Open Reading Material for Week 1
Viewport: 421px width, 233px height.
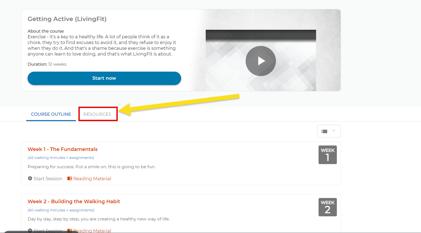pyautogui.click(x=89, y=179)
